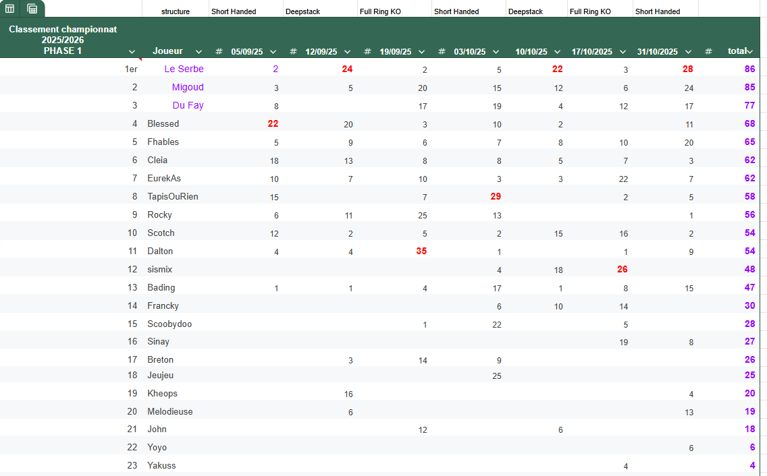The width and height of the screenshot is (767, 476).
Task: Select the Du Fay player cell
Action: tap(188, 105)
